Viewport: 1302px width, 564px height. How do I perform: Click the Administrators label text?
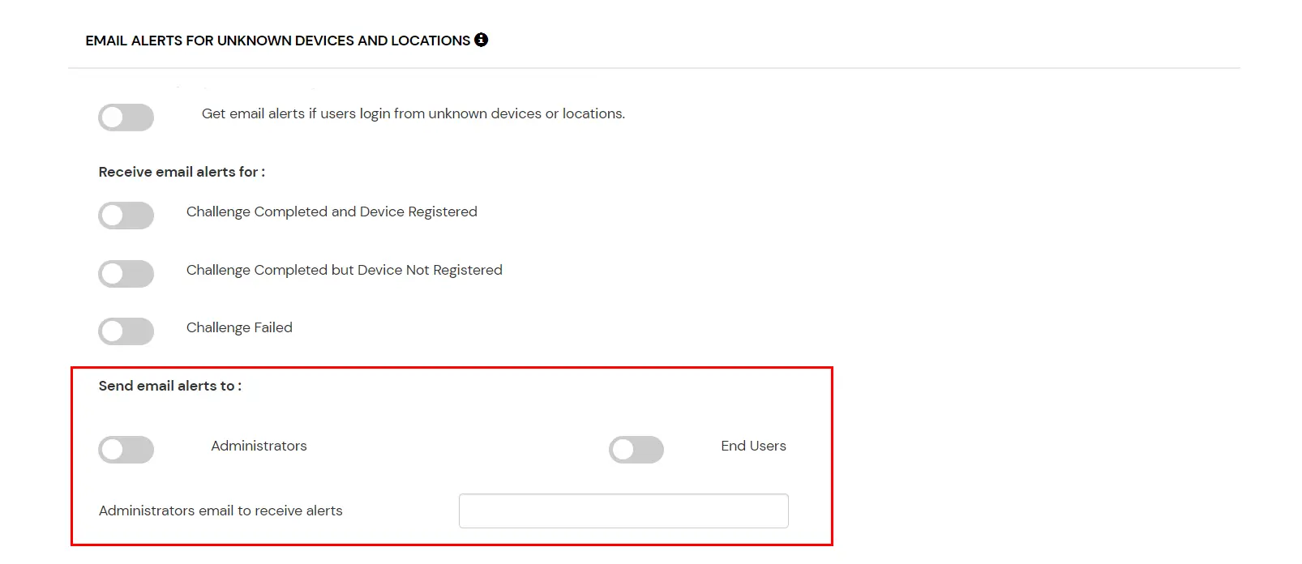(x=258, y=446)
